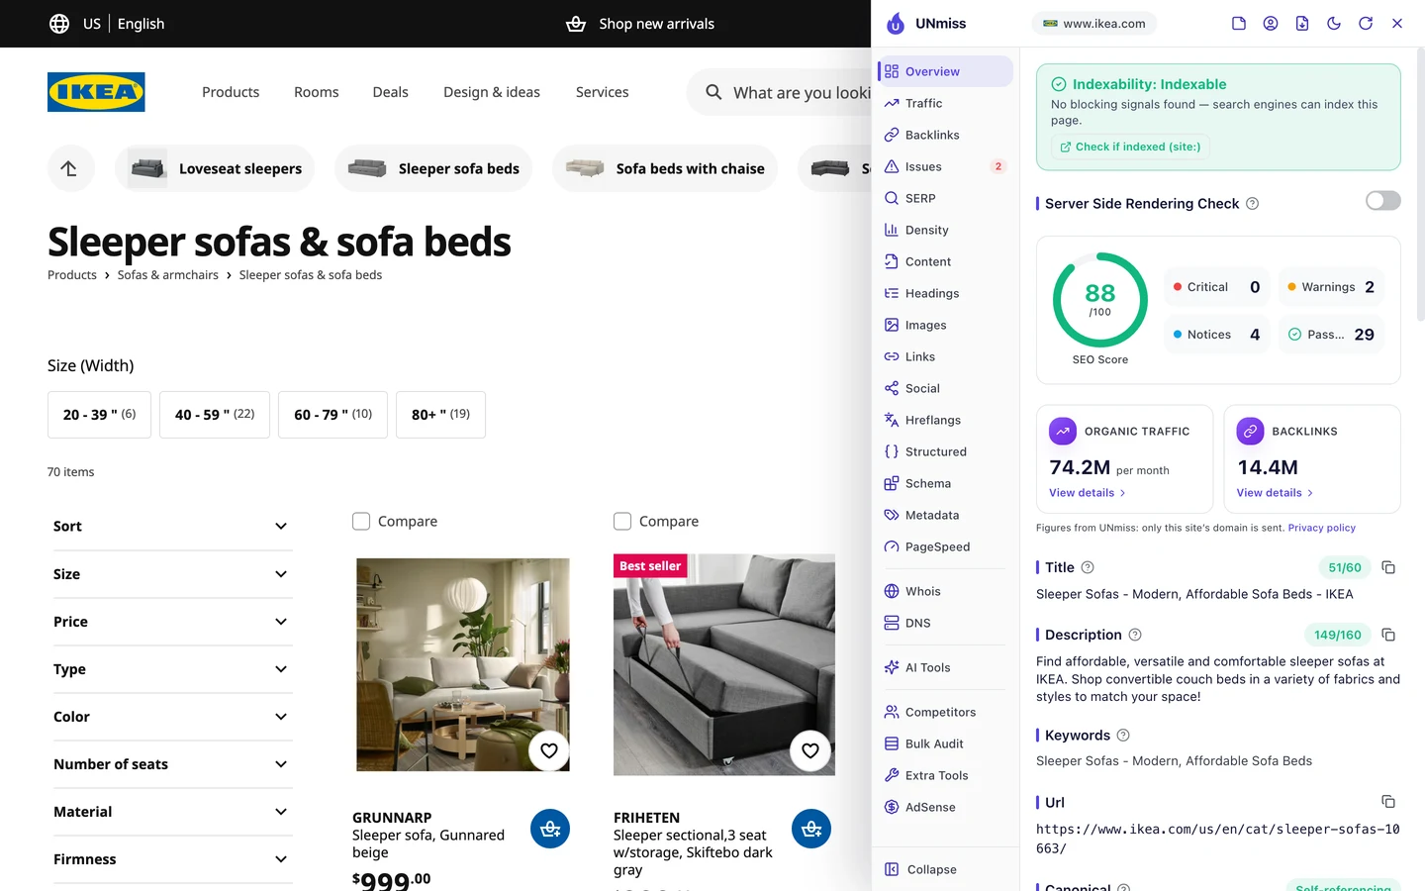Switch UNmiss to dark mode with moon icon
The image size is (1425, 891).
point(1334,24)
